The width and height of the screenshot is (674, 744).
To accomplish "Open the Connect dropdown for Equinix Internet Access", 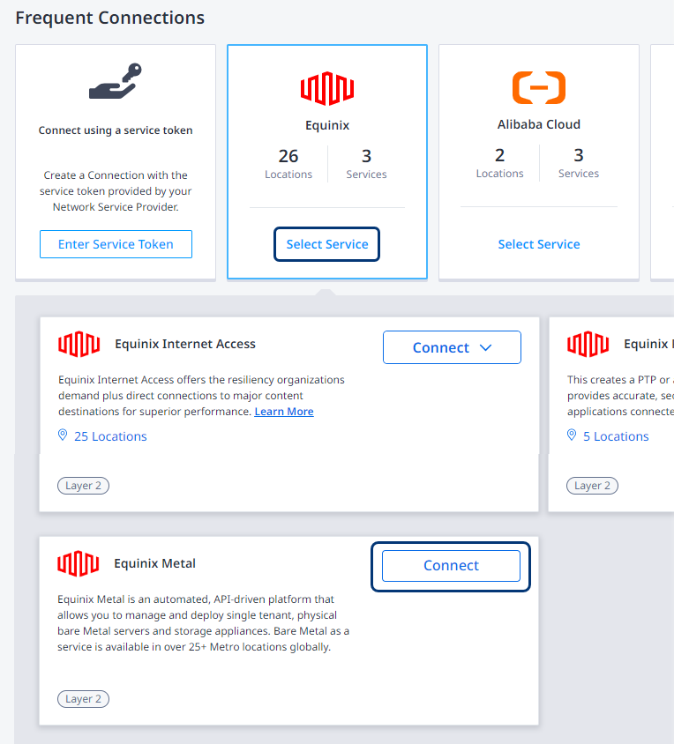I will click(452, 347).
